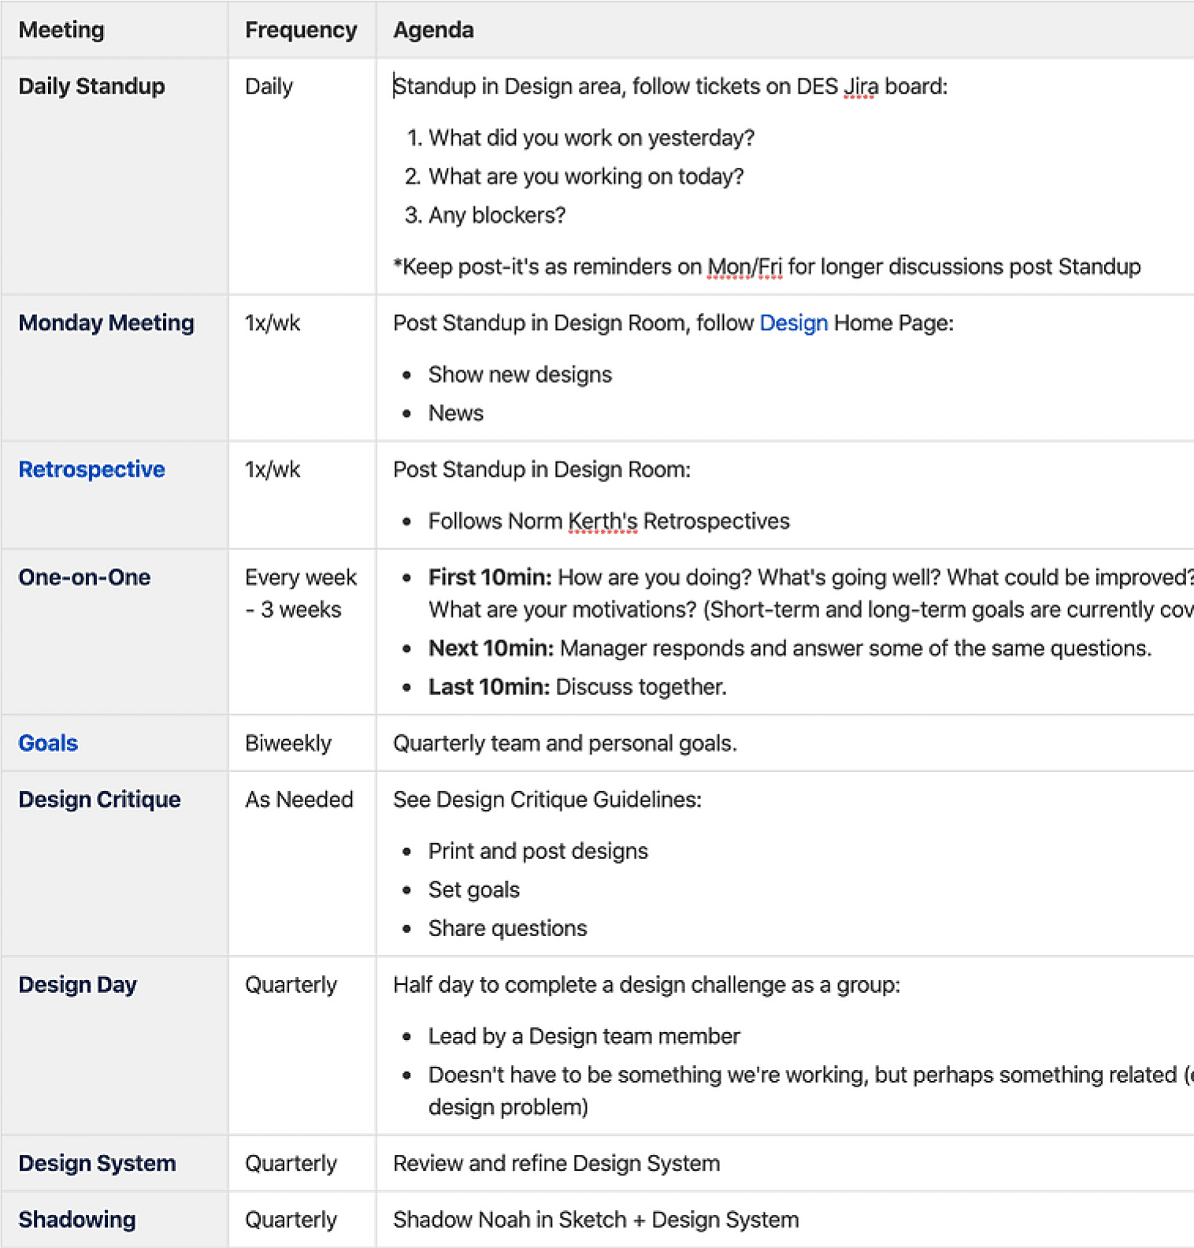Image resolution: width=1194 pixels, height=1248 pixels.
Task: Click the Shadowing row title
Action: 76,1220
